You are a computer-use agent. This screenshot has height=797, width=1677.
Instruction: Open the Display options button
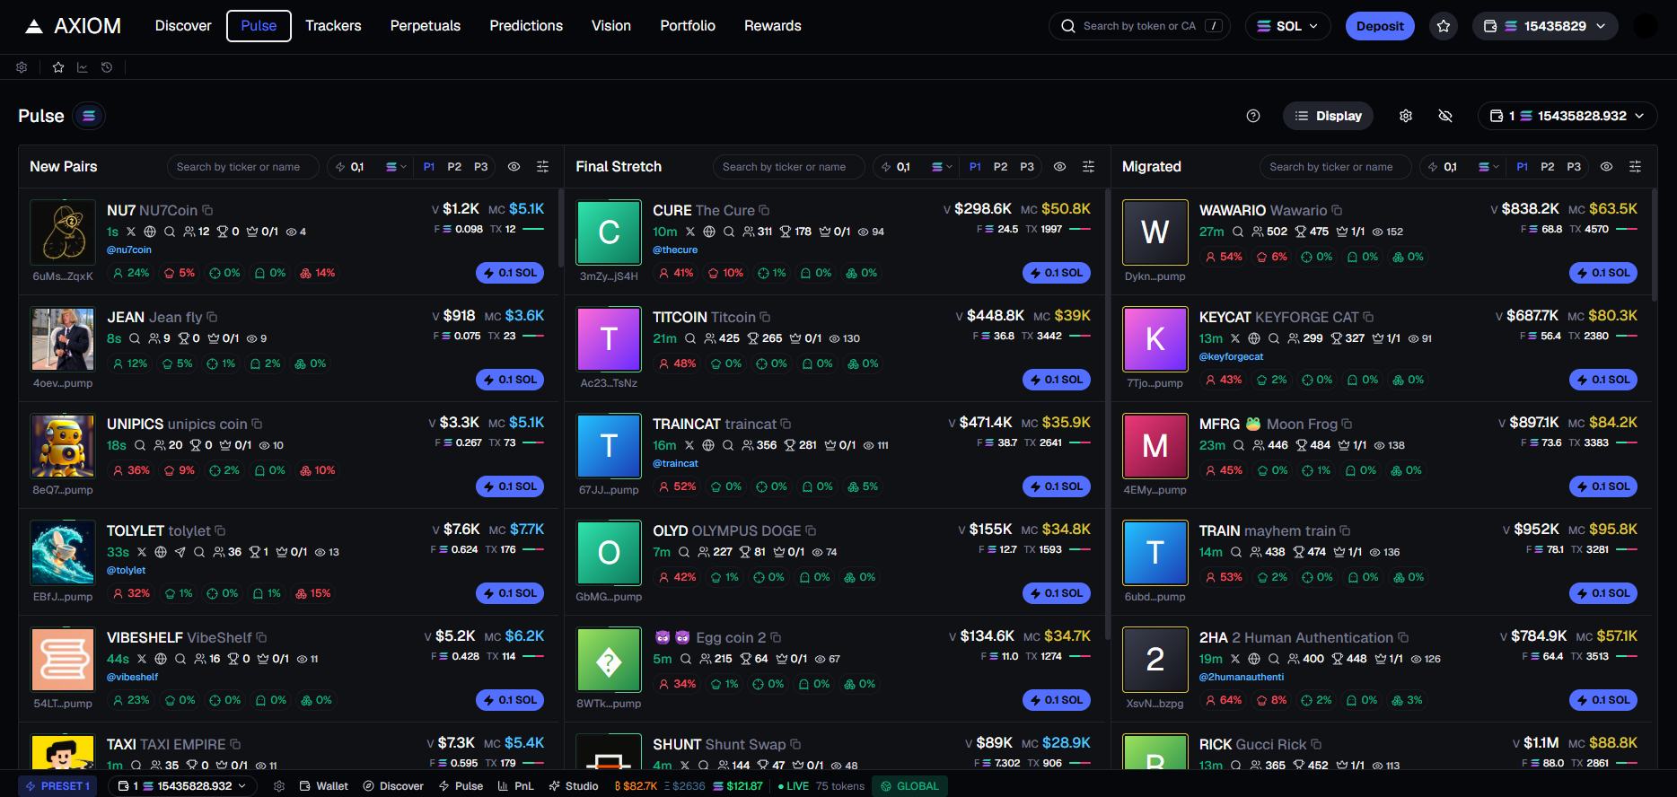[1328, 116]
